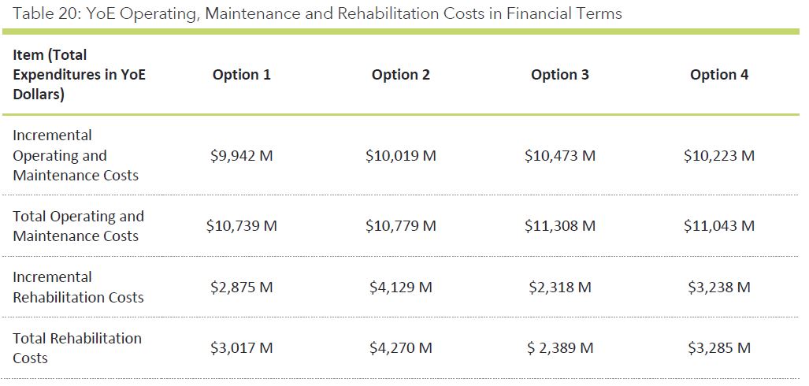Select the Incremental Operating and Maintenance Costs label
Viewport: 809px width, 386px height.
pos(76,156)
